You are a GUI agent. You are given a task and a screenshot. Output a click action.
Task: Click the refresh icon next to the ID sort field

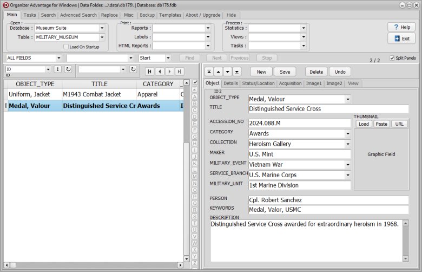pyautogui.click(x=68, y=69)
